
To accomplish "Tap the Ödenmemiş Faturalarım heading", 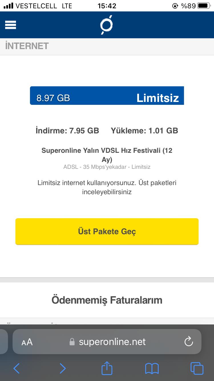I will [107, 300].
